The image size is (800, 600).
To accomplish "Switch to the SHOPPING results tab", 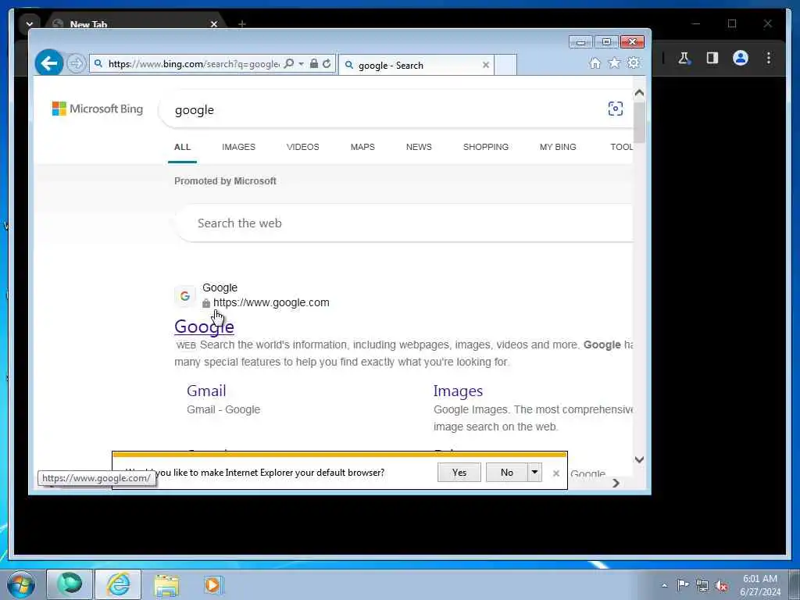I will [486, 147].
